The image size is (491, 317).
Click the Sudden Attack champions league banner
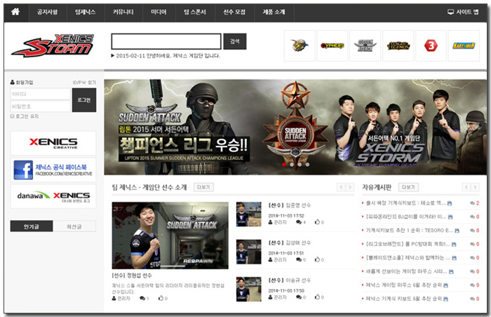pyautogui.click(x=295, y=127)
